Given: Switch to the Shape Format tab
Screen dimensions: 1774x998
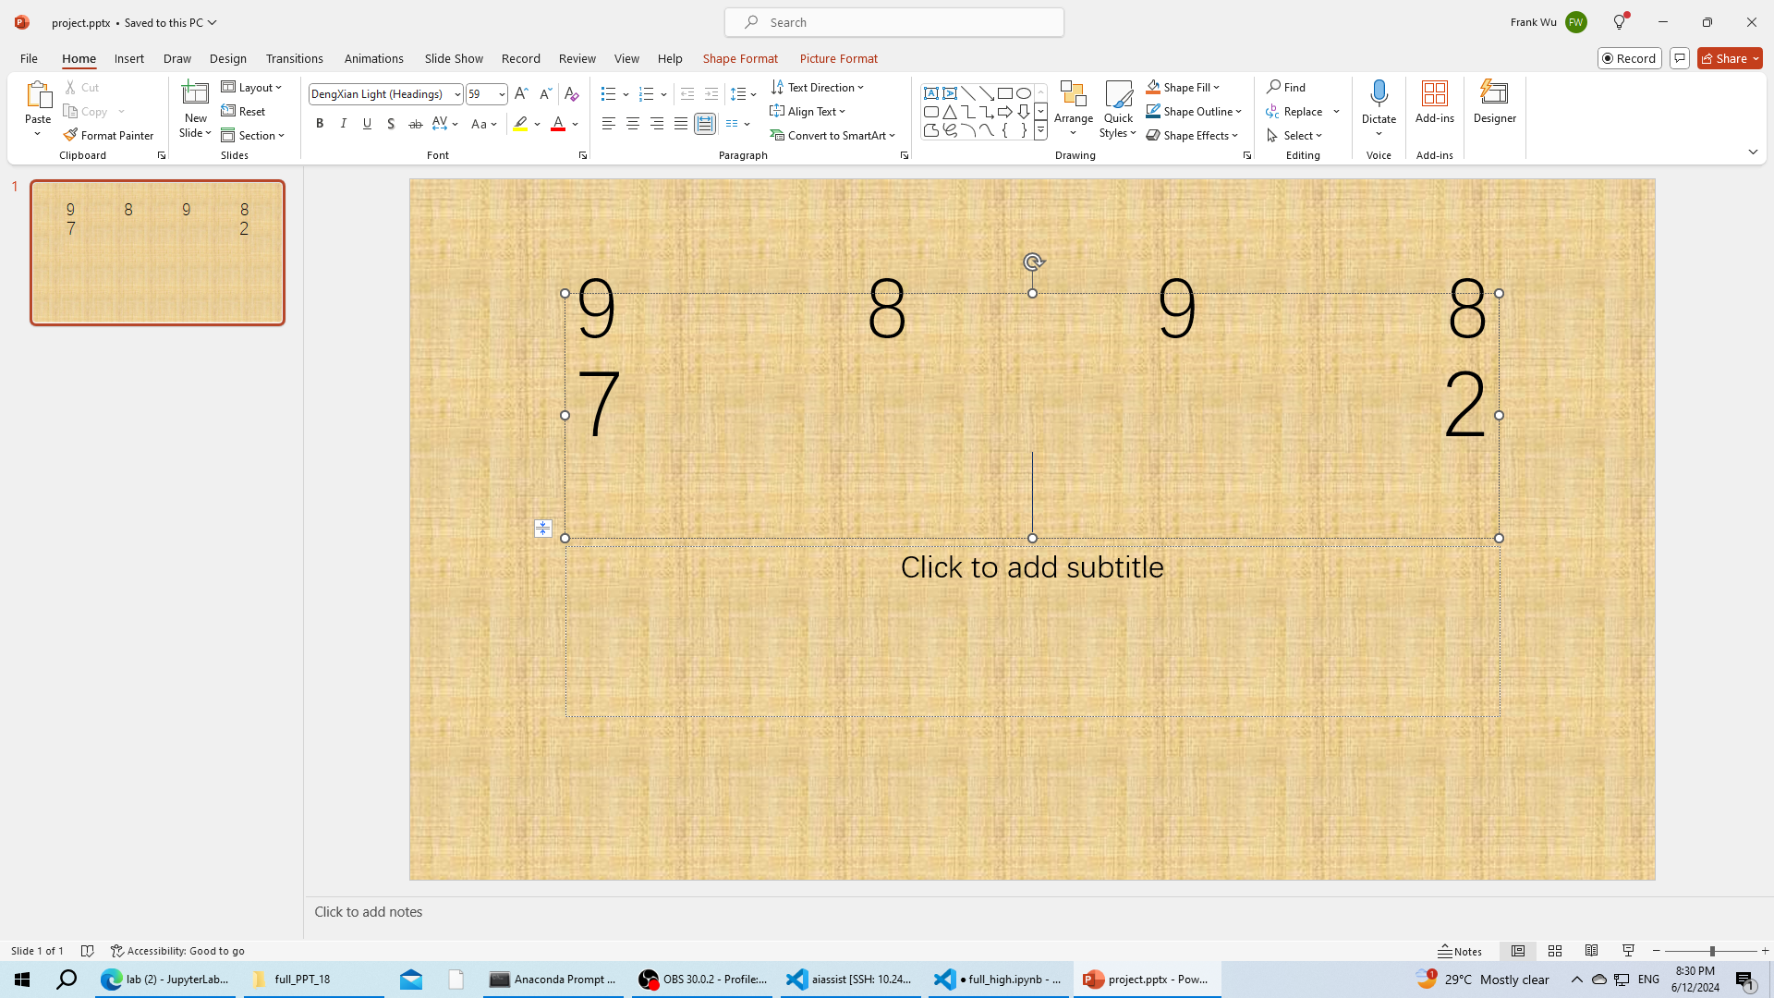Looking at the screenshot, I should [x=739, y=58].
